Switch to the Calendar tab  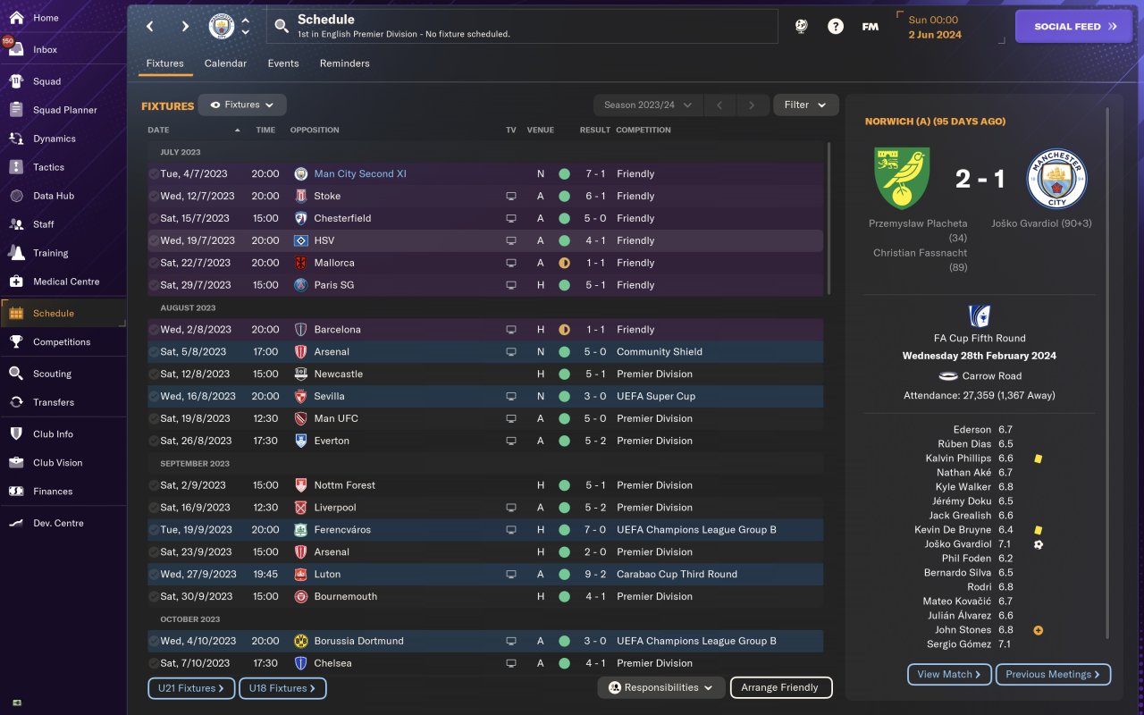[225, 63]
